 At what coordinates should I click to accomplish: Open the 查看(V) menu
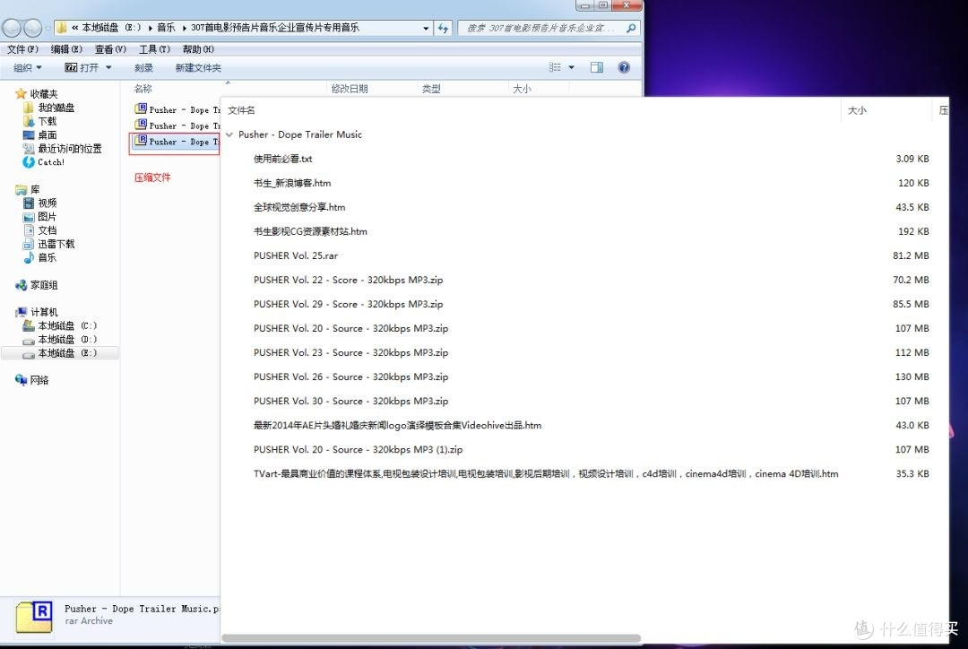pos(110,48)
